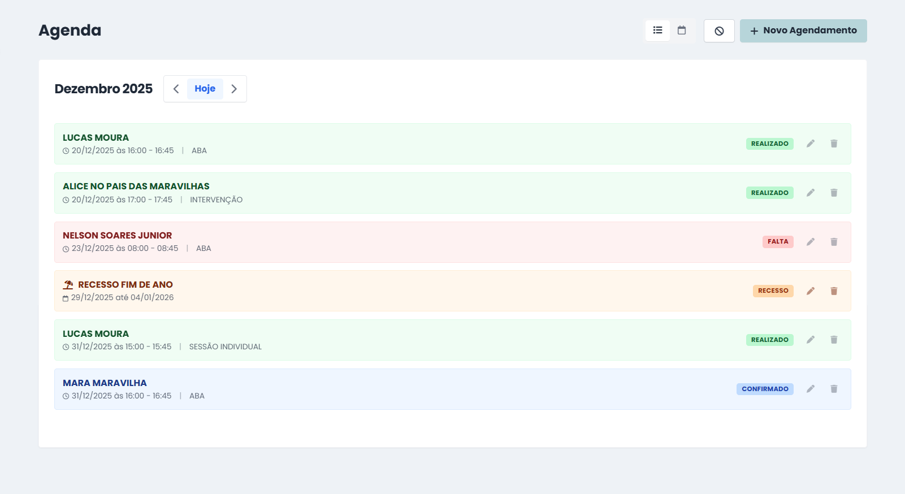Open Mara Maravilha appointment row

[x=396, y=389]
